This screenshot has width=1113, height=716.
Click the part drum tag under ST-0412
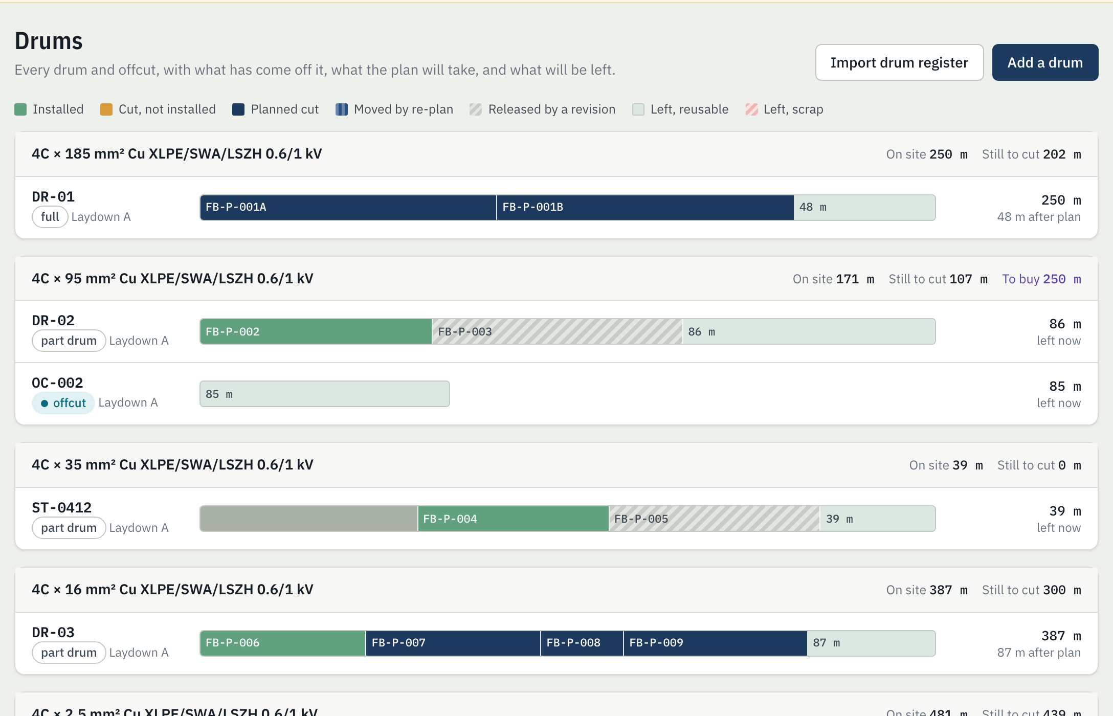pos(69,528)
